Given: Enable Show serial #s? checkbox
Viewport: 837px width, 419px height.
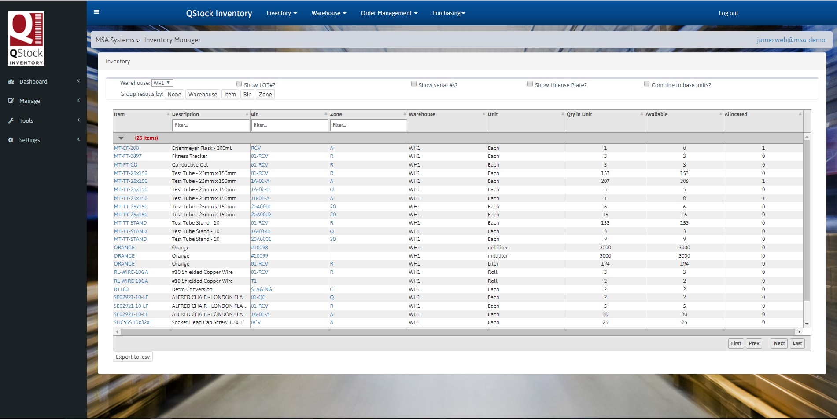Looking at the screenshot, I should 414,84.
